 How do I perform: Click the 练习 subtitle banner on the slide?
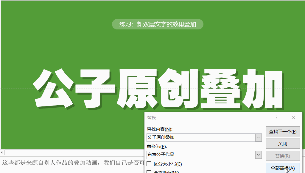[x=158, y=24]
